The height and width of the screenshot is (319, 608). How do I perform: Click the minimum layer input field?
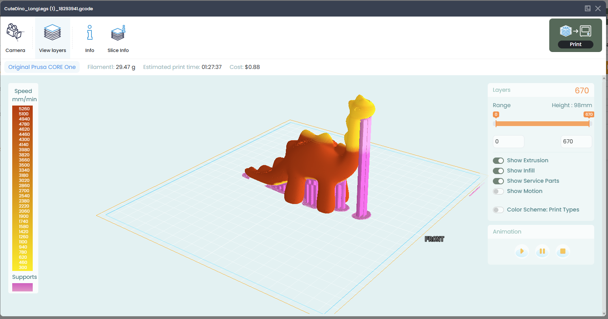tap(509, 141)
